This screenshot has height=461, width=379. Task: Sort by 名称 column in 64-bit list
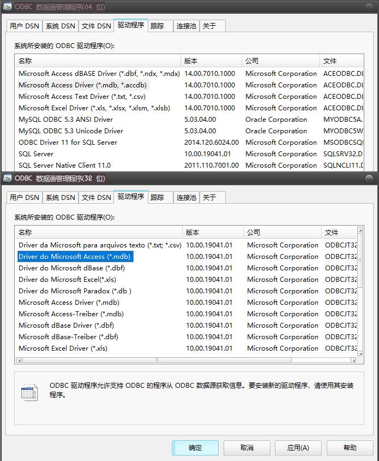pos(98,61)
